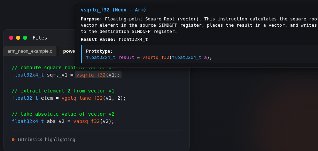
Task: Click the 'Intrinsics highlighting' label
Action: tap(46, 140)
